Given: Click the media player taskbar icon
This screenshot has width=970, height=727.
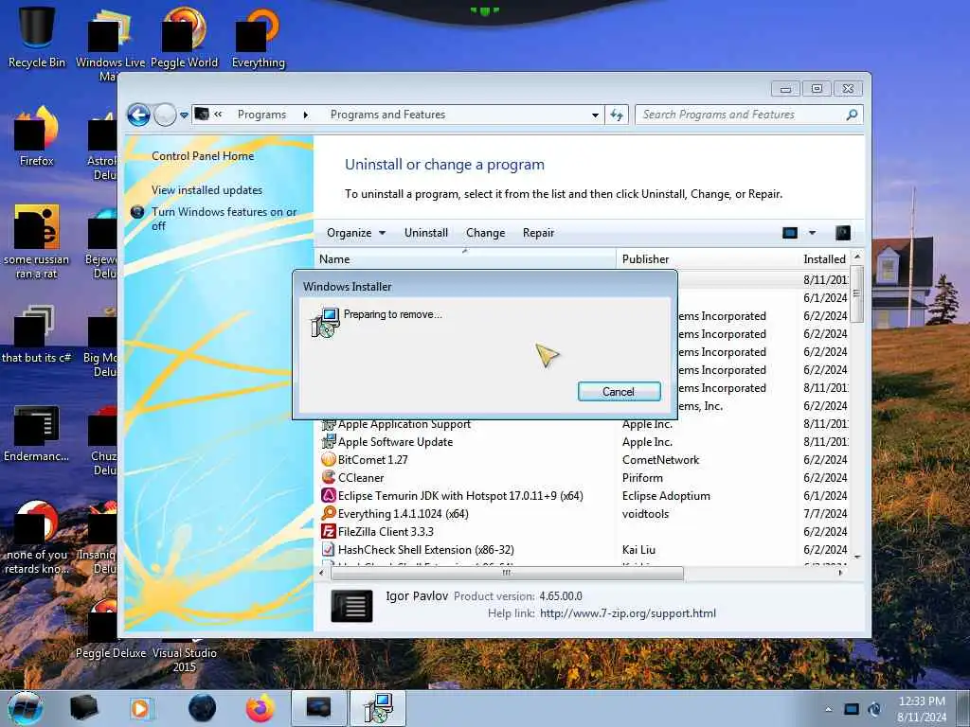Looking at the screenshot, I should [140, 708].
